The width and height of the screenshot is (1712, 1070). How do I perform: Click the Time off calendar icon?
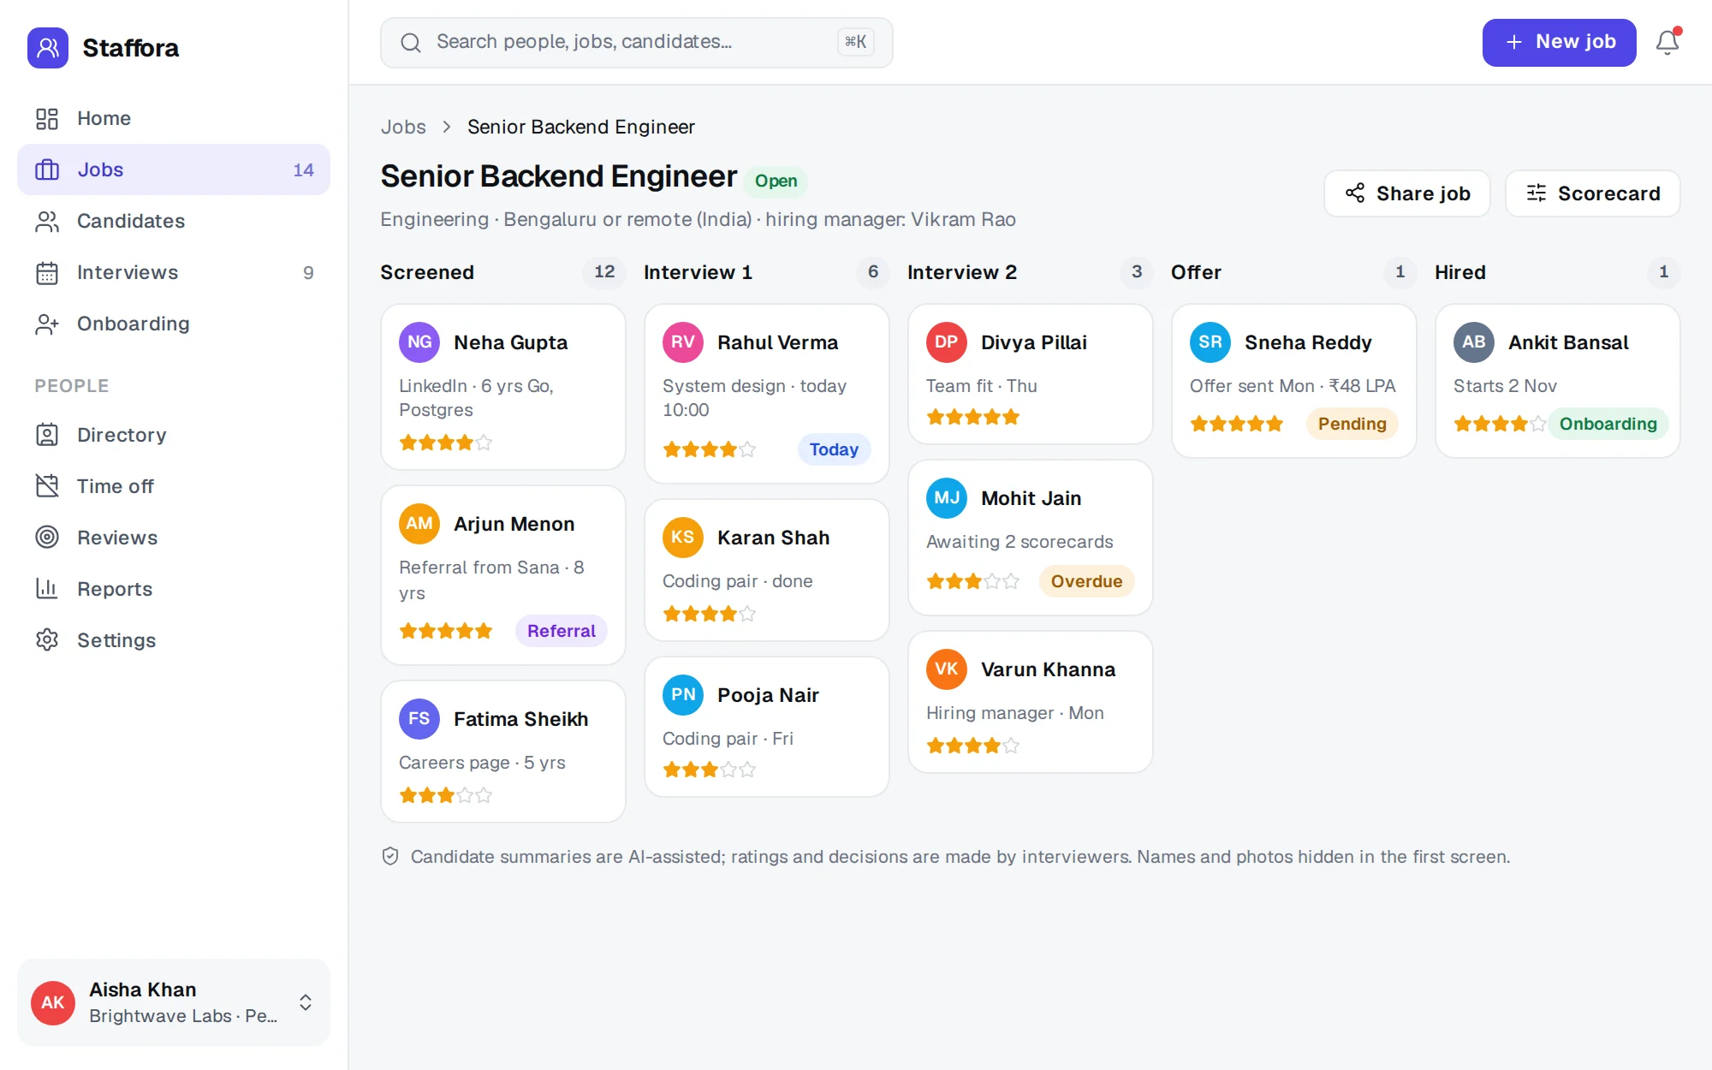(x=47, y=486)
